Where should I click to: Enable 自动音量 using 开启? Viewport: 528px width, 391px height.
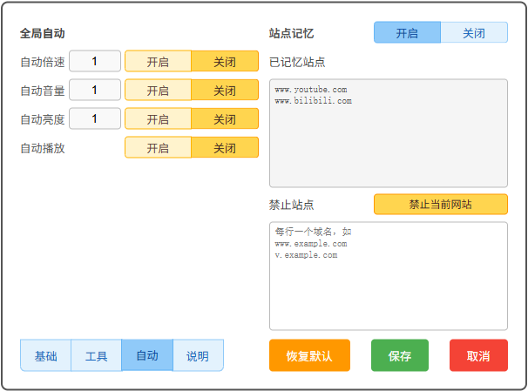click(158, 90)
